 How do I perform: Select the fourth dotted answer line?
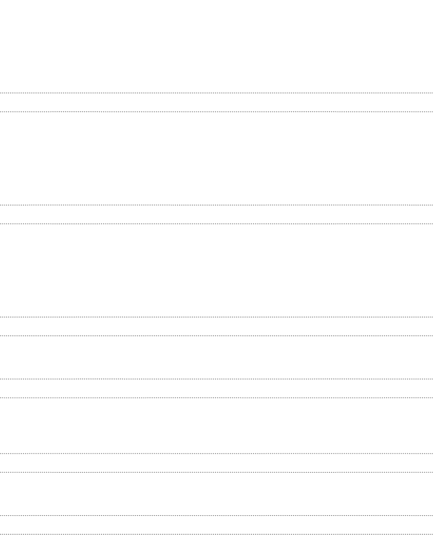pyautogui.click(x=217, y=224)
